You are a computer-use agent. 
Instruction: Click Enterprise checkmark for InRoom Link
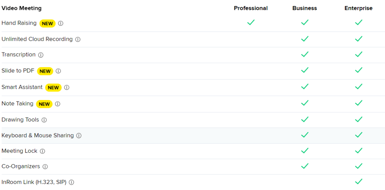[x=359, y=181]
